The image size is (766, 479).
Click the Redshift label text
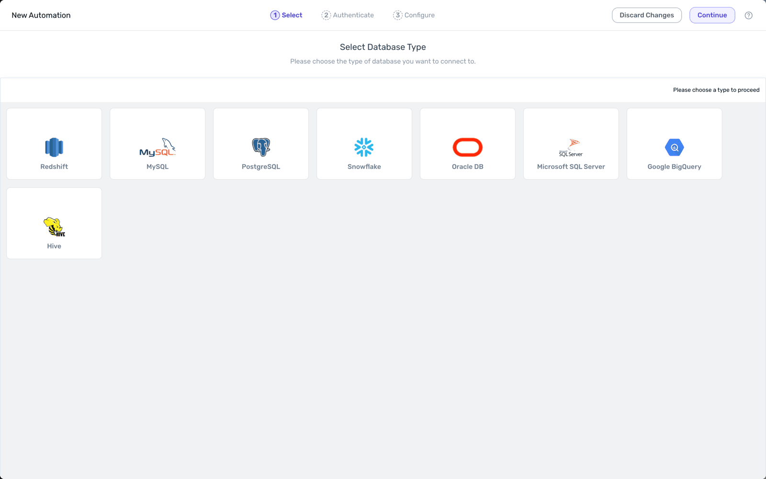[54, 167]
